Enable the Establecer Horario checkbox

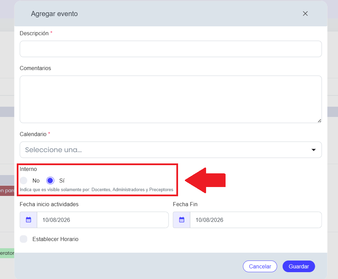[x=24, y=239]
